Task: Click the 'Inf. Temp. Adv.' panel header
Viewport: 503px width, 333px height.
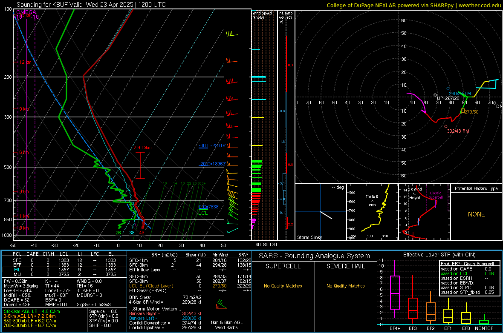Action: click(286, 17)
